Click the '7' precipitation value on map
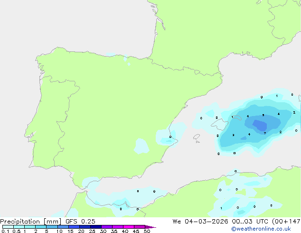 coord(265,133)
